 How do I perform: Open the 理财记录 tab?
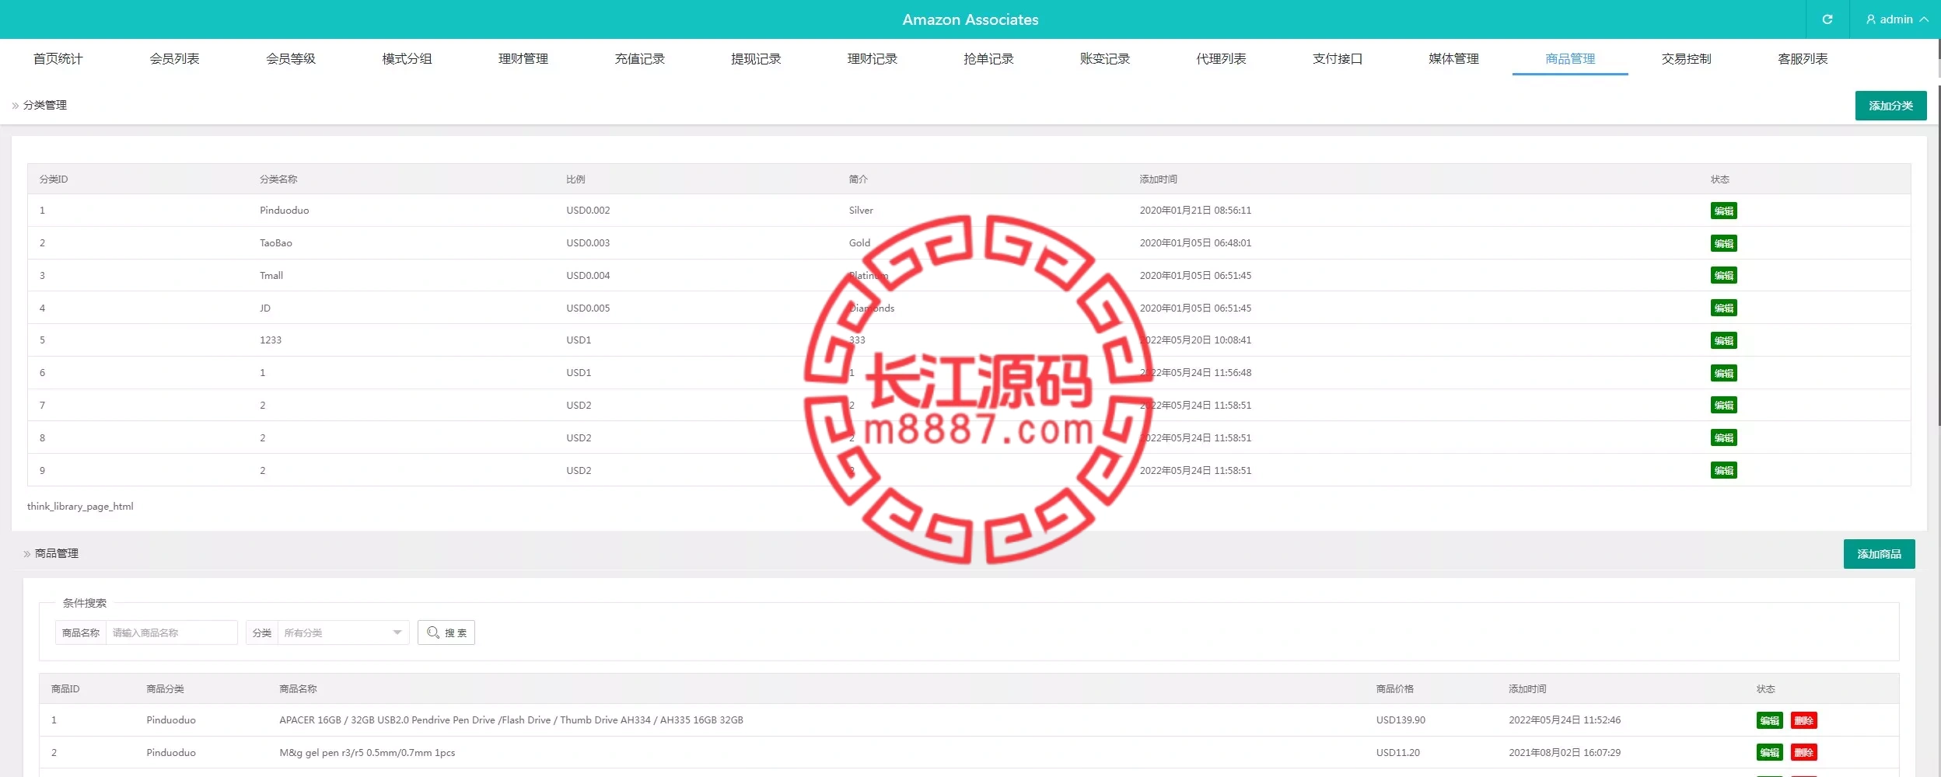(x=873, y=59)
